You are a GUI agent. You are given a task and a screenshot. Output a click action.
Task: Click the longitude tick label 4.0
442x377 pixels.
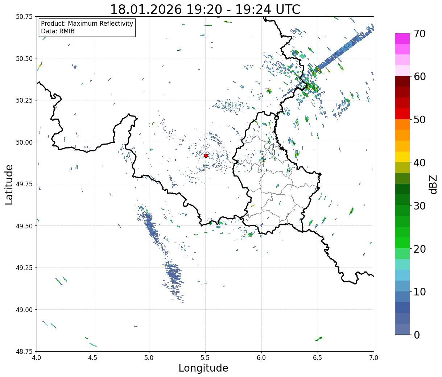(x=37, y=358)
